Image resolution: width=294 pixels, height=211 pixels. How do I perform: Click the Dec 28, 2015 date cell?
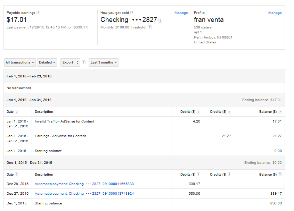click(x=17, y=184)
